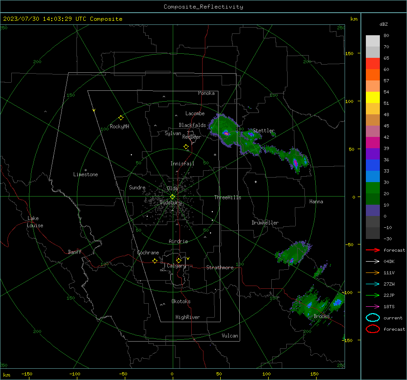Screen dimensions: 407x380
Task: Click the storm cell southeast of Drumheller
Action: tap(293, 253)
